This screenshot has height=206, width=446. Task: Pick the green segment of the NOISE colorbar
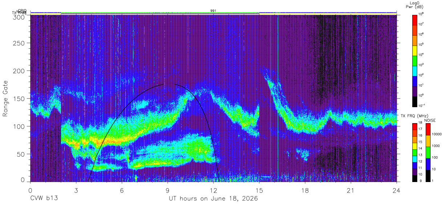pos(428,153)
